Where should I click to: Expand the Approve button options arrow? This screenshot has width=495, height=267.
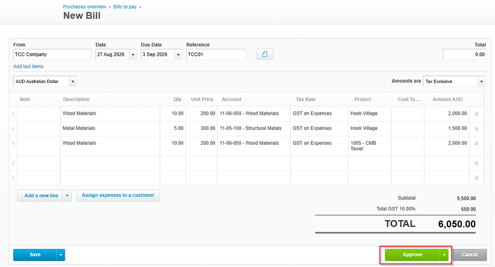point(444,255)
